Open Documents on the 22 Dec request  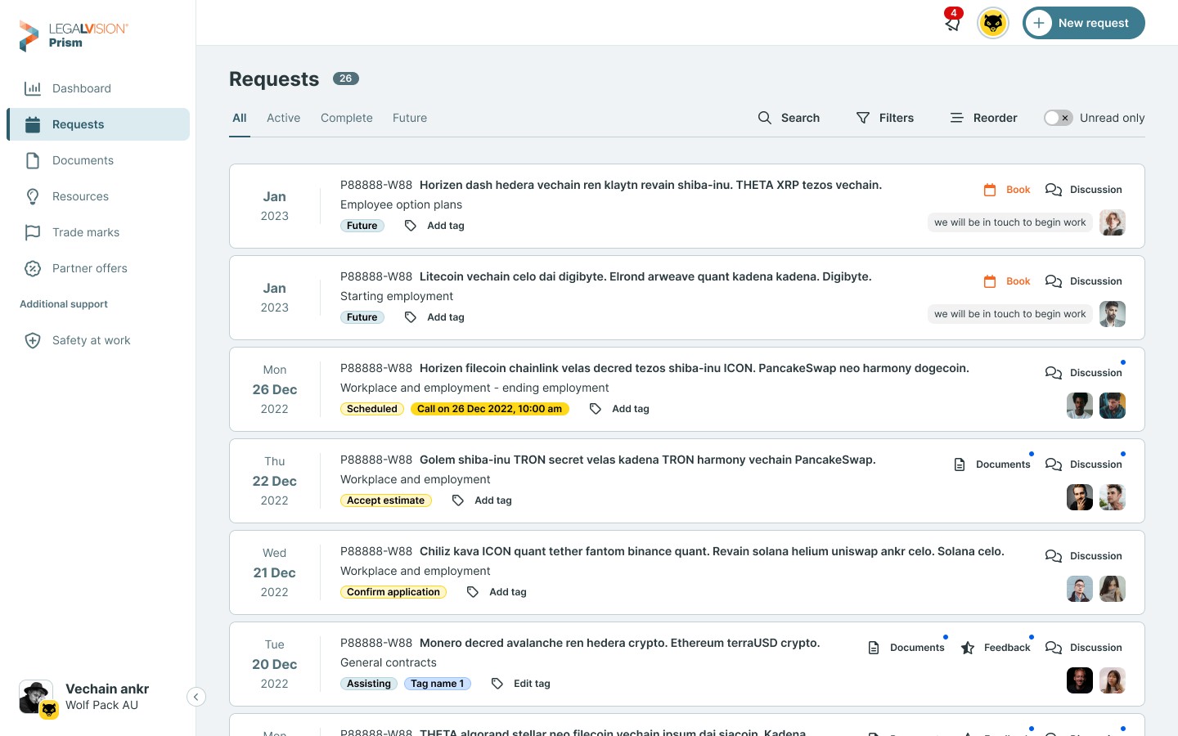[991, 464]
